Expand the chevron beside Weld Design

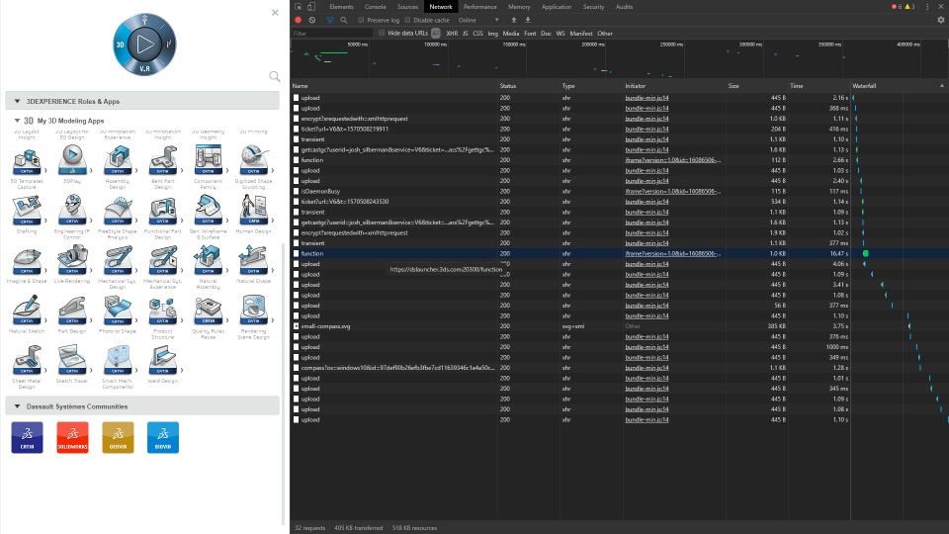182,370
